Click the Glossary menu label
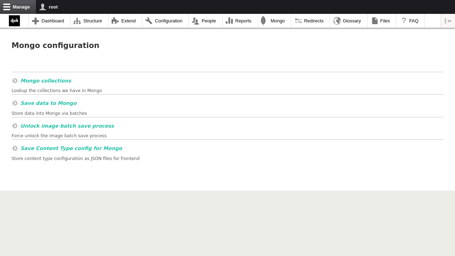This screenshot has height=256, width=455. coord(352,21)
